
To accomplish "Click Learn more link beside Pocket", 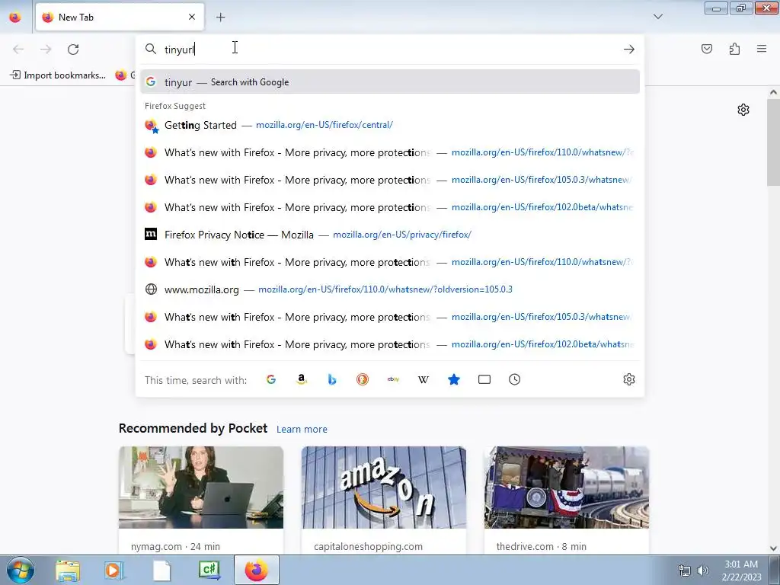I will click(302, 430).
